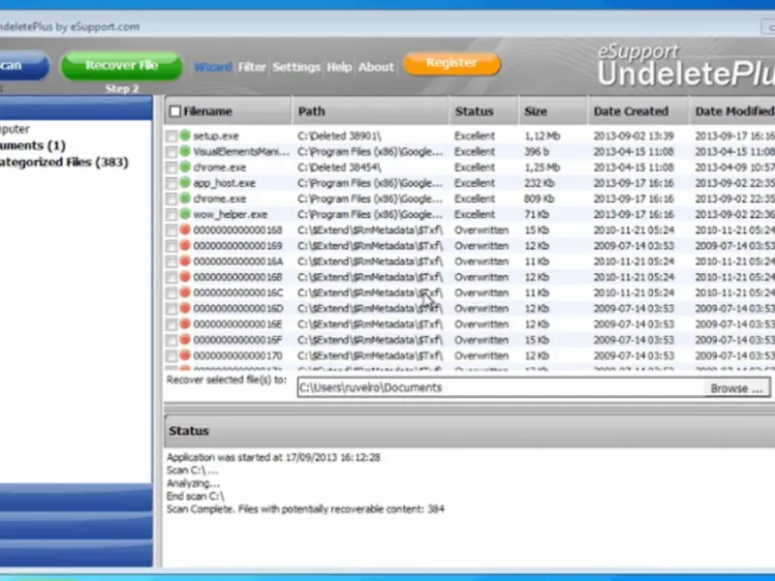Click status line 'Scan Complete' message
The height and width of the screenshot is (581, 775).
(x=305, y=509)
